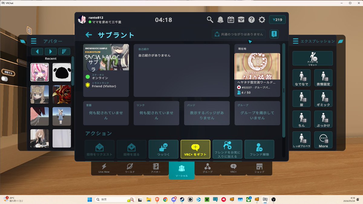Screen dimensions: 363x204
Task: Go to previous avatar page arrow
Action: [37, 51]
